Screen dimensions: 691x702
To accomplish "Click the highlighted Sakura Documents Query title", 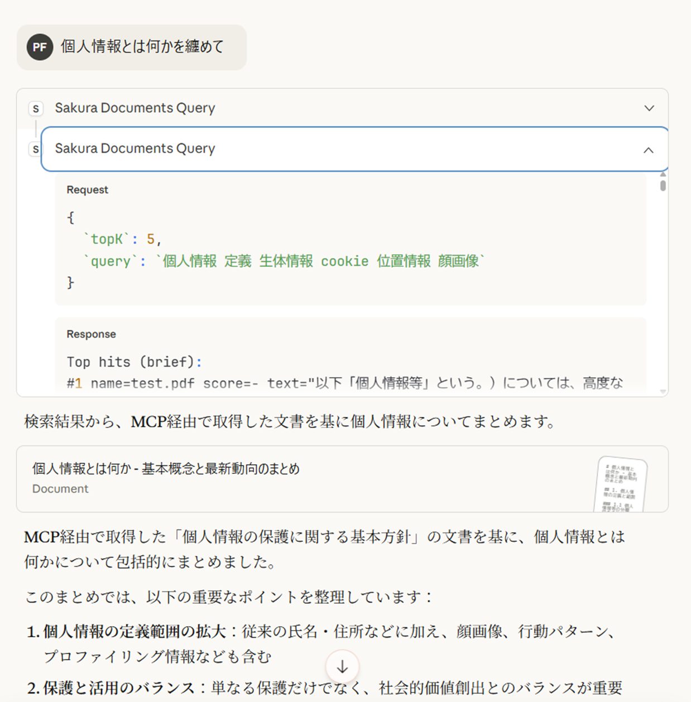I will pyautogui.click(x=135, y=149).
